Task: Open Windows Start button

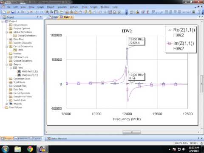Action: (5, 149)
